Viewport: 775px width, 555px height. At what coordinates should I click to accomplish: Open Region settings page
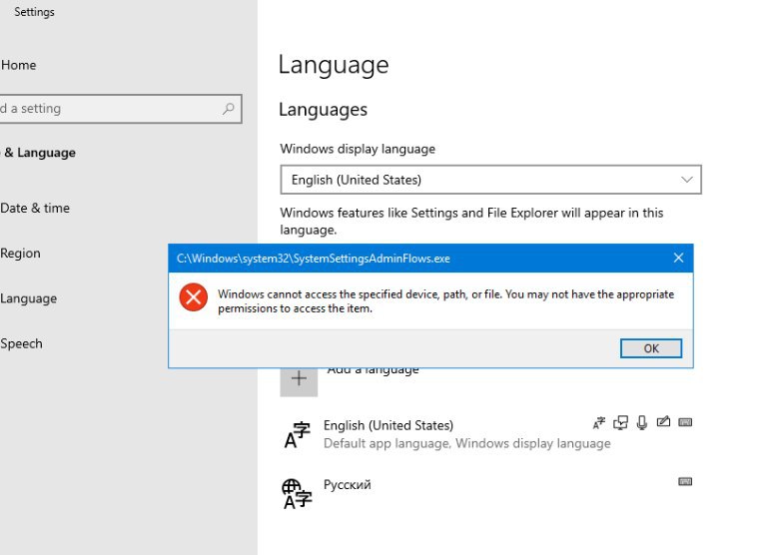[20, 253]
